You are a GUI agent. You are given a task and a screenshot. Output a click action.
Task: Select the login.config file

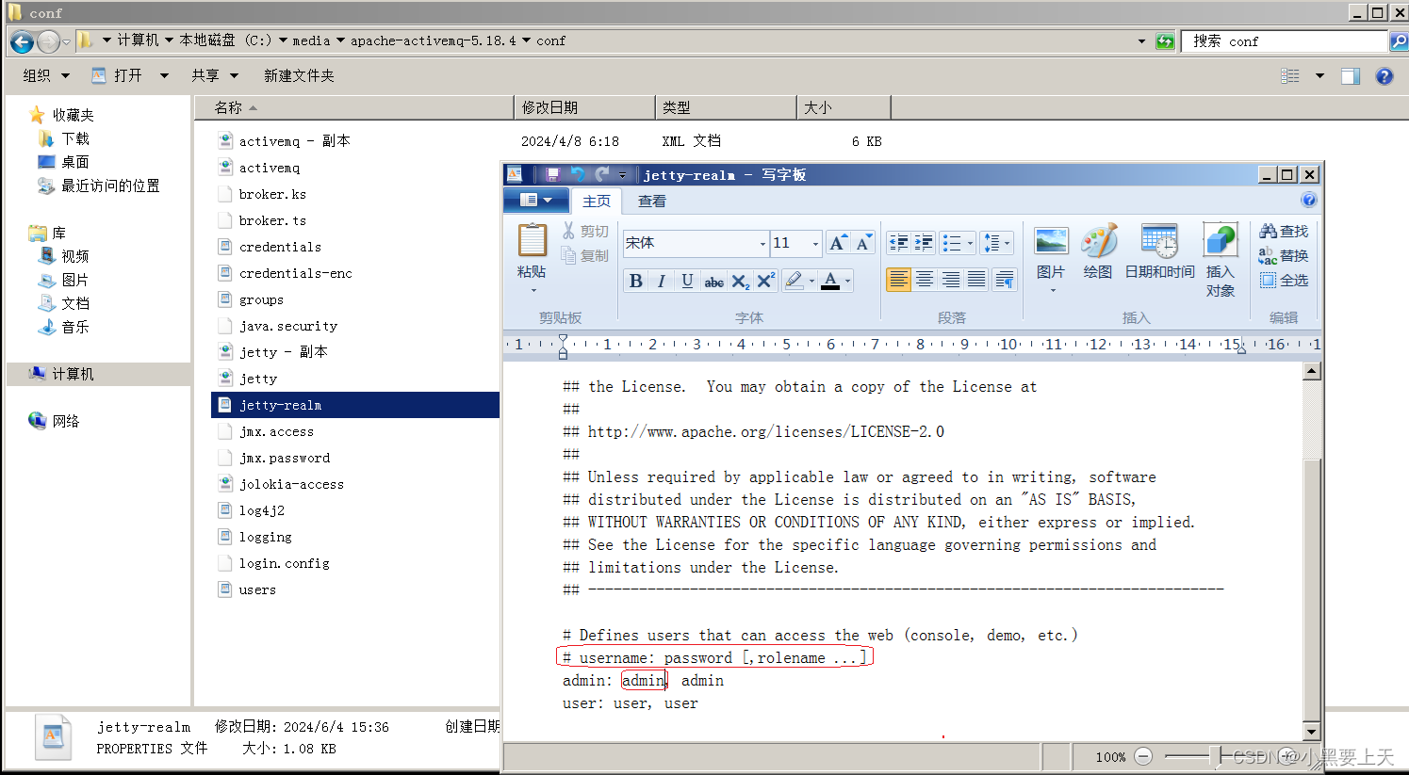coord(284,563)
